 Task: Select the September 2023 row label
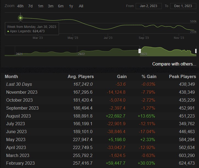[x=22, y=108]
